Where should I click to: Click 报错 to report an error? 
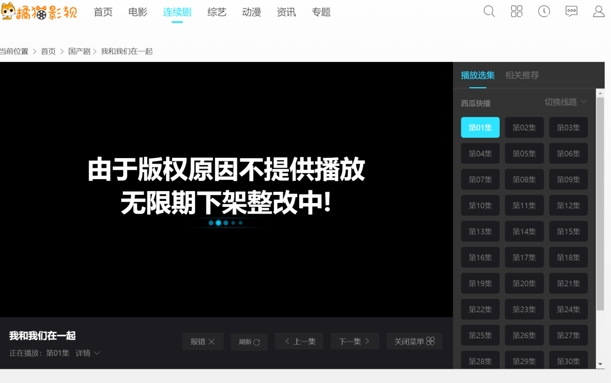203,342
